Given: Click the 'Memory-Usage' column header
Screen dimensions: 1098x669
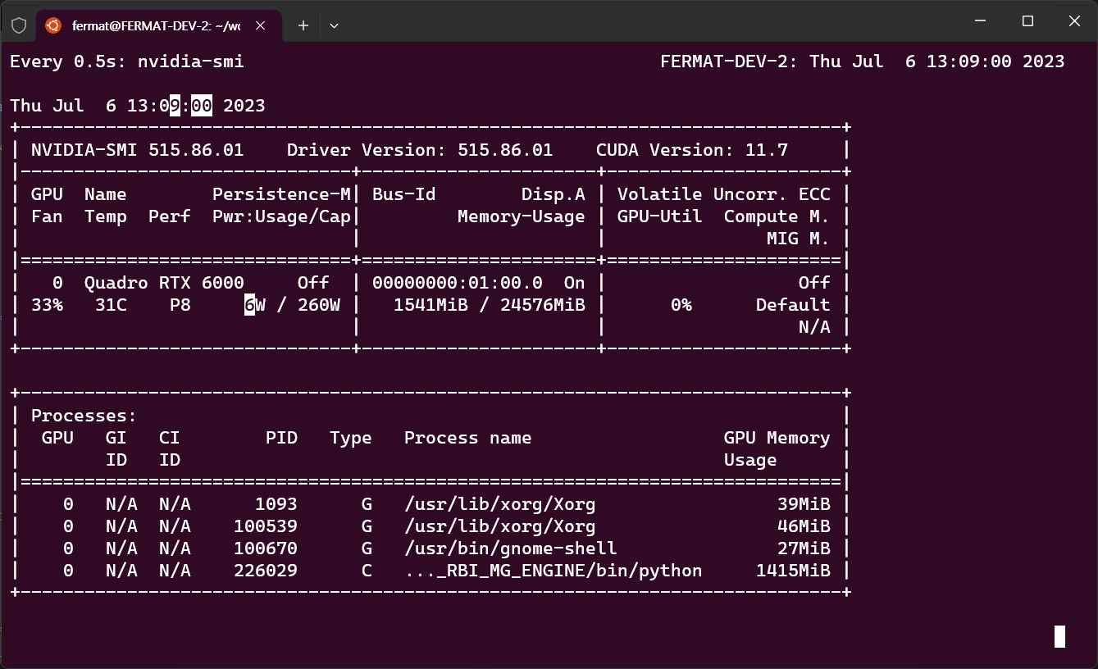Looking at the screenshot, I should click(x=522, y=216).
